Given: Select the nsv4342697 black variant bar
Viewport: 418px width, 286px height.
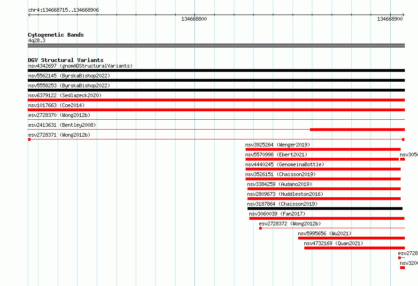Looking at the screenshot, I should coord(216,70).
